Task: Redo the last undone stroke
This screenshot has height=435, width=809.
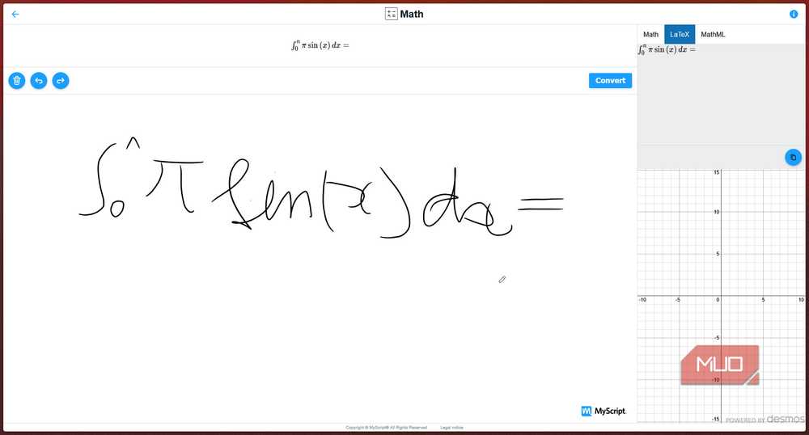Action: [61, 80]
